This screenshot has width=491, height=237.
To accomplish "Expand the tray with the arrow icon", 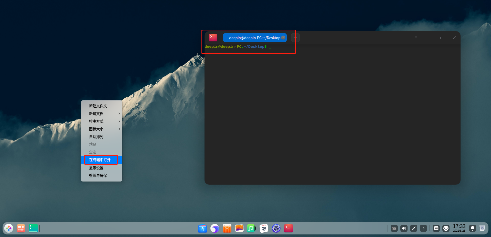I will pos(423,228).
